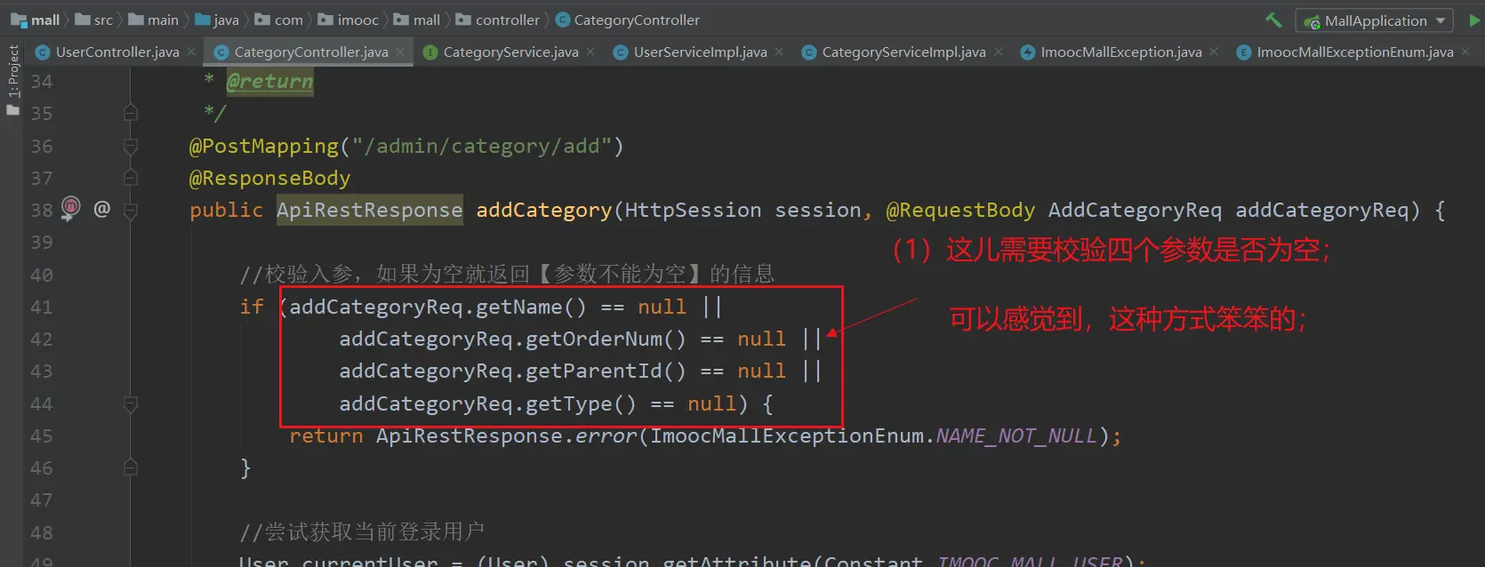Close the CategoryController.java tab

coord(400,52)
